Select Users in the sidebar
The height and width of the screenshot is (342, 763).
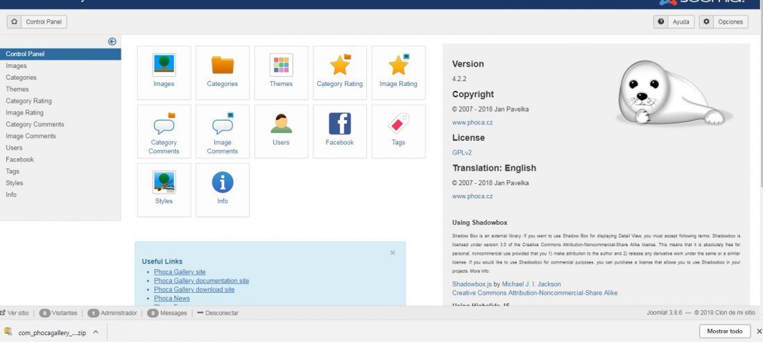coord(14,147)
